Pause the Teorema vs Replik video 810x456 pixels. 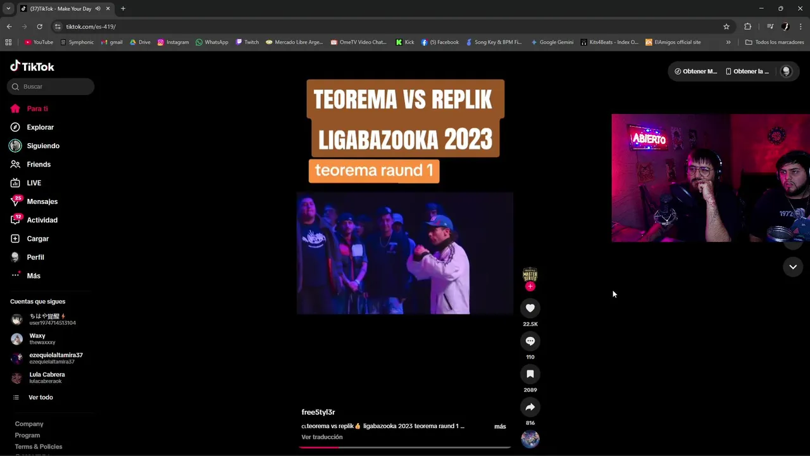(405, 253)
